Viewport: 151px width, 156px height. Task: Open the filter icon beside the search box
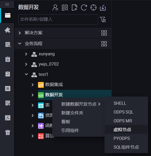[x=103, y=19]
